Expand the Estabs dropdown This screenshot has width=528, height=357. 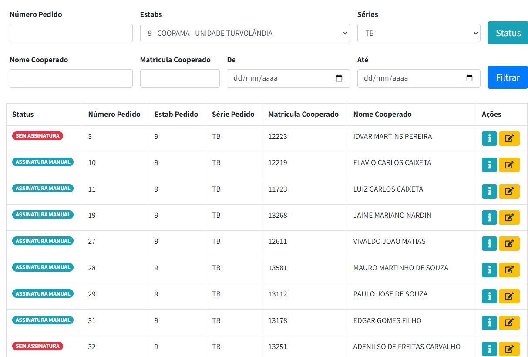pos(245,33)
